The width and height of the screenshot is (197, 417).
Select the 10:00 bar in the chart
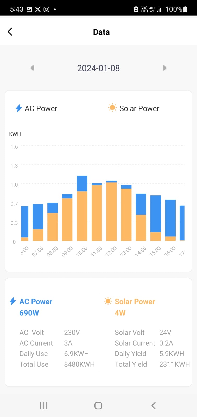[x=82, y=208]
